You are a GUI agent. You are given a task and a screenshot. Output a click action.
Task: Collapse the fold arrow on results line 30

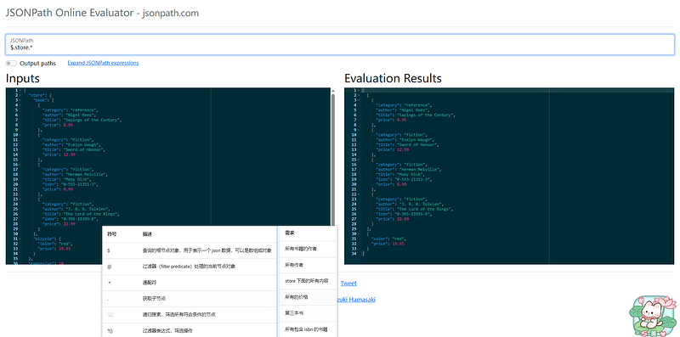point(359,234)
